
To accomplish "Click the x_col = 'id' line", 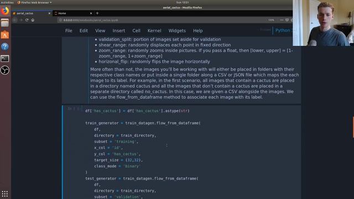I will click(x=108, y=148).
